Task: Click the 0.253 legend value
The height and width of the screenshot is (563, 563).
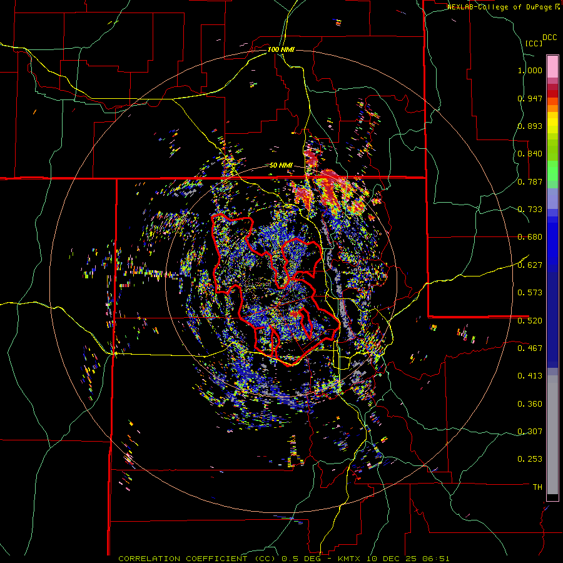Action: pyautogui.click(x=530, y=459)
